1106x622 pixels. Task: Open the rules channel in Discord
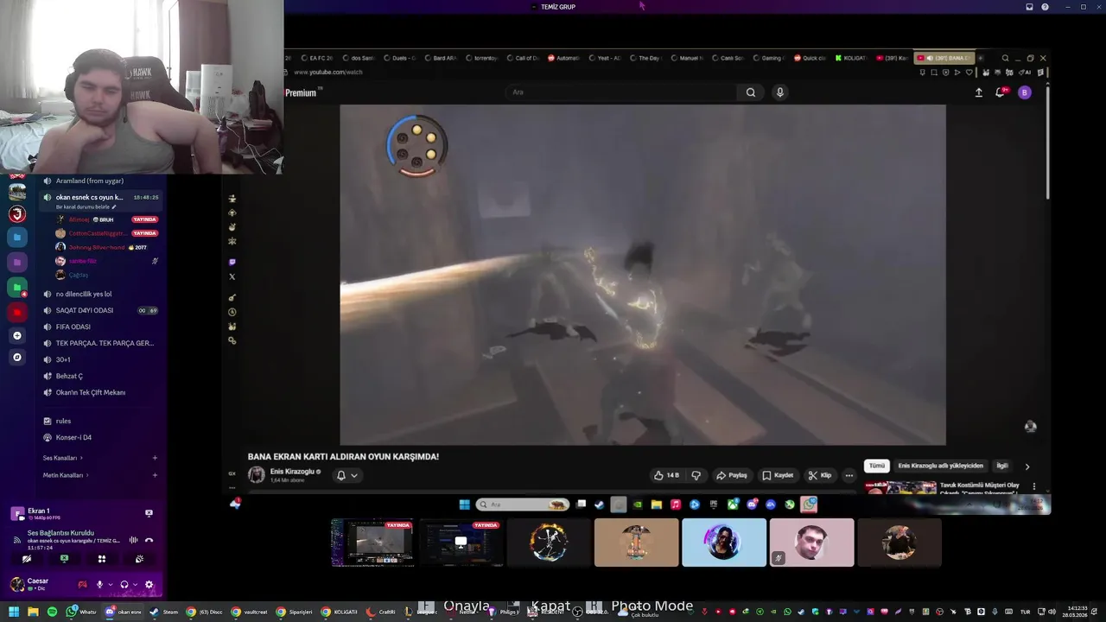(63, 421)
